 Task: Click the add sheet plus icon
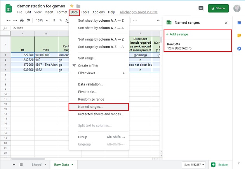pyautogui.click(x=14, y=165)
